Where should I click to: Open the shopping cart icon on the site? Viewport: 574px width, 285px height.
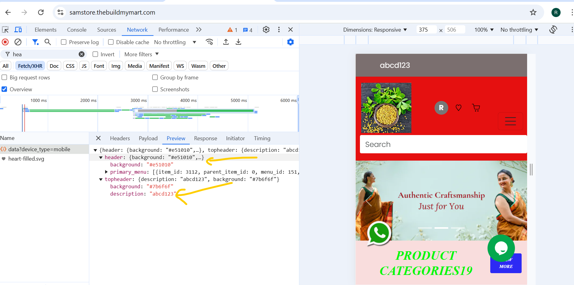[476, 108]
